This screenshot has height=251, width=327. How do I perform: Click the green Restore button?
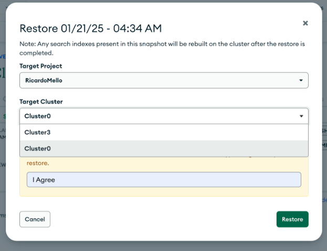coord(292,219)
